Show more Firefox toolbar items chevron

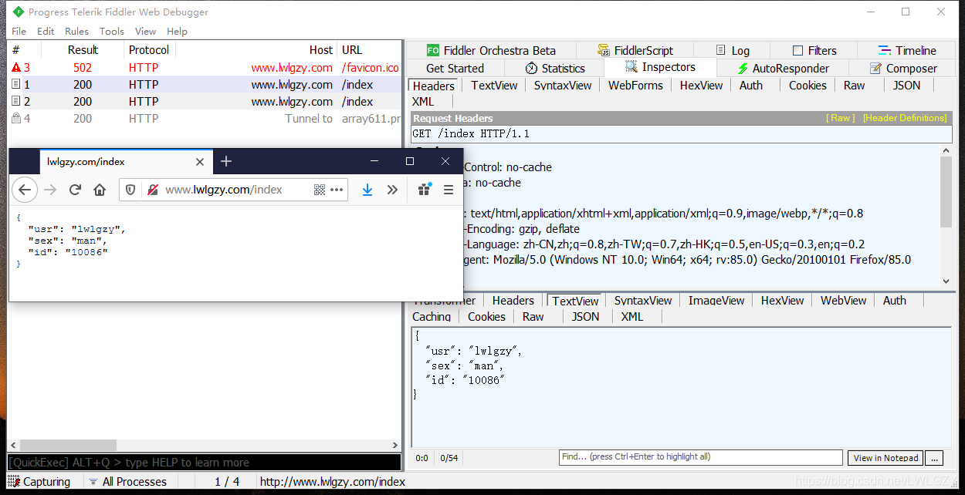tap(392, 190)
